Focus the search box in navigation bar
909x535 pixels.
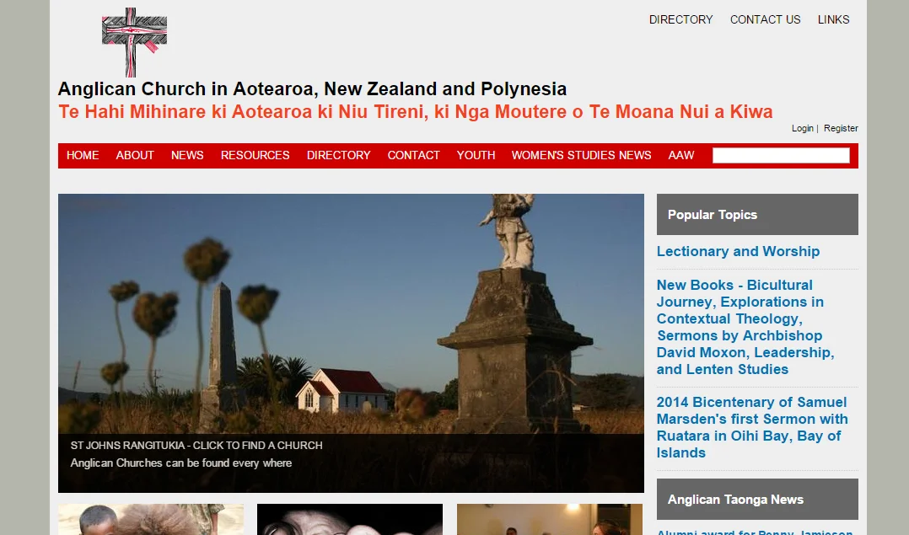(781, 155)
